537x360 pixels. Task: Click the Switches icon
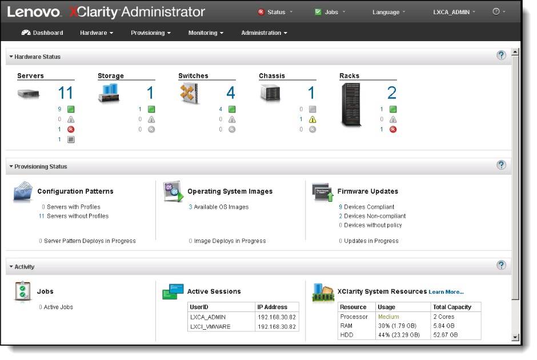coord(189,93)
